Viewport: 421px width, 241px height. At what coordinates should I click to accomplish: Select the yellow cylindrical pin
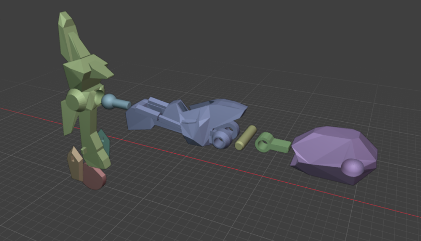click(x=246, y=138)
